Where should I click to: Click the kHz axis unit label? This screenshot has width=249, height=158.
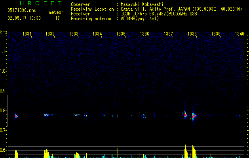pos(4,32)
